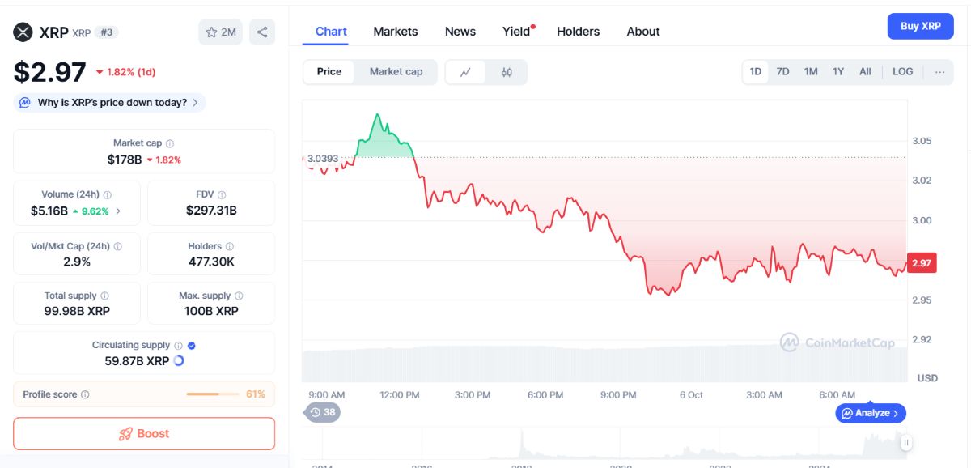Select the Price toggle

[329, 72]
